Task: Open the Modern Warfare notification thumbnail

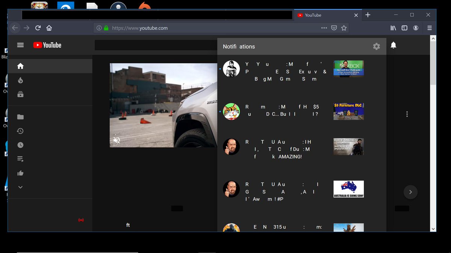Action: pos(348,147)
